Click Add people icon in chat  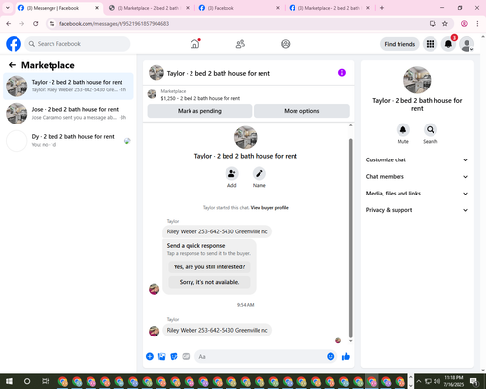click(232, 174)
